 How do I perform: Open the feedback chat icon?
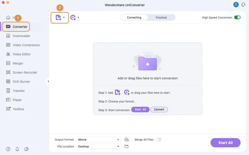26,149
